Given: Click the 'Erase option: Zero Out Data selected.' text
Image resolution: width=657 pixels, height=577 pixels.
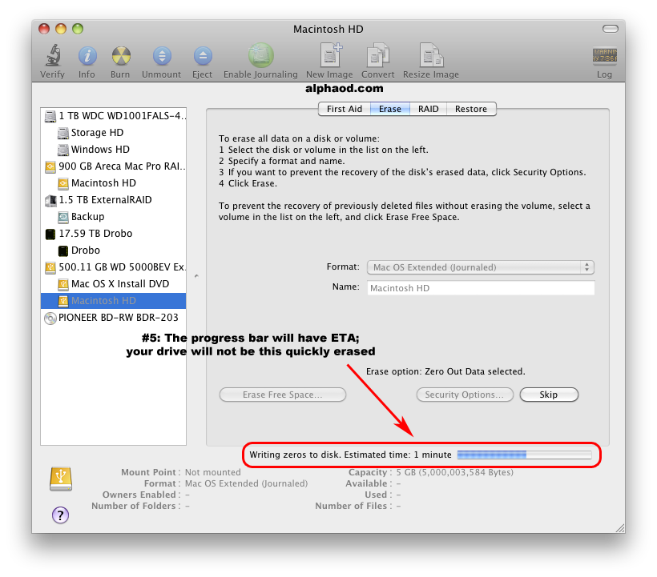Looking at the screenshot, I should pyautogui.click(x=445, y=371).
